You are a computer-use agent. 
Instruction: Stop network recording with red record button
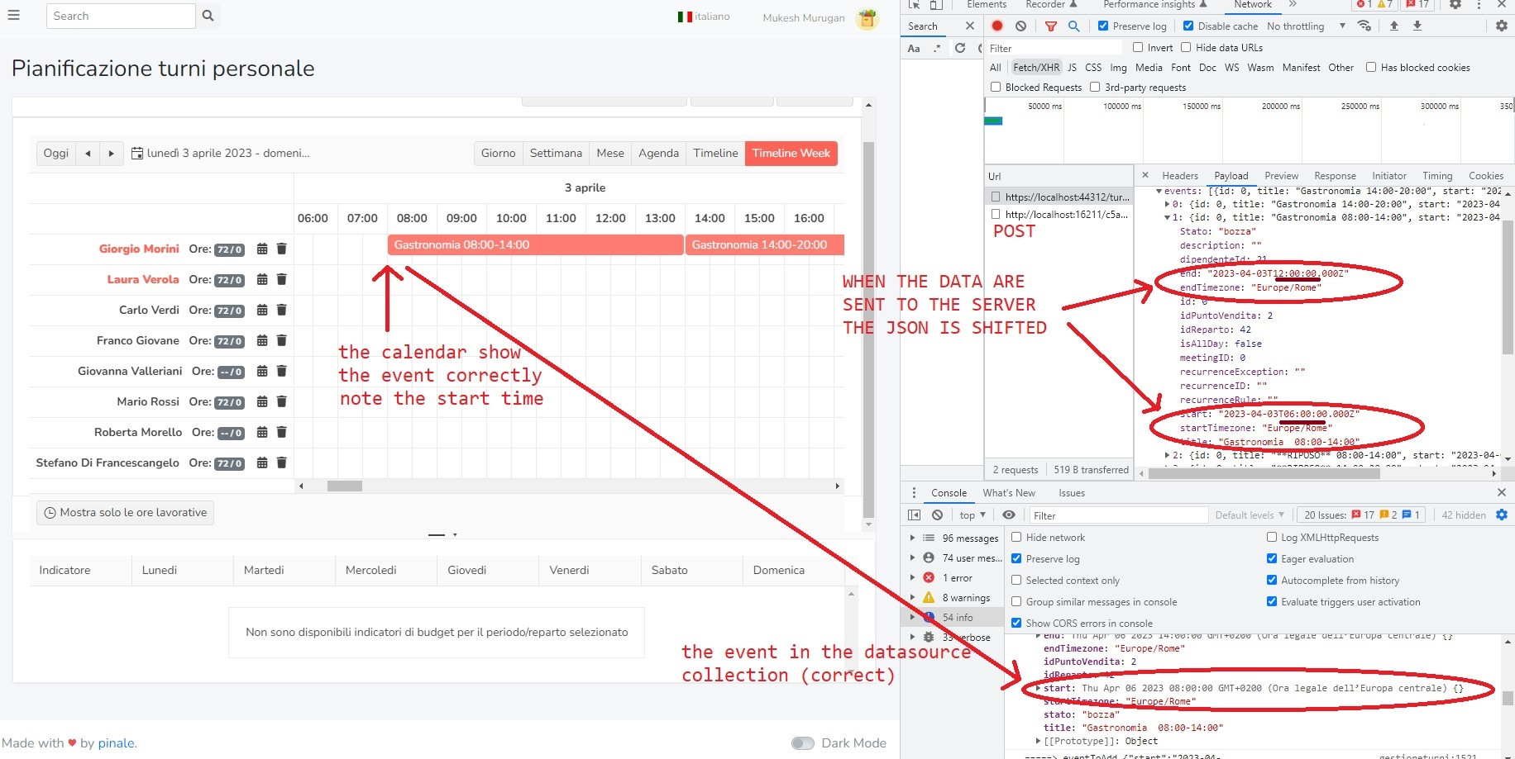tap(997, 26)
